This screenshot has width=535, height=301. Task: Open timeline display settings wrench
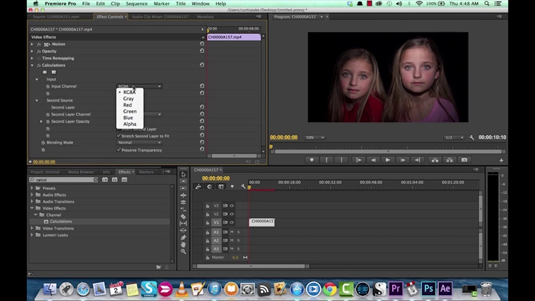pyautogui.click(x=243, y=186)
